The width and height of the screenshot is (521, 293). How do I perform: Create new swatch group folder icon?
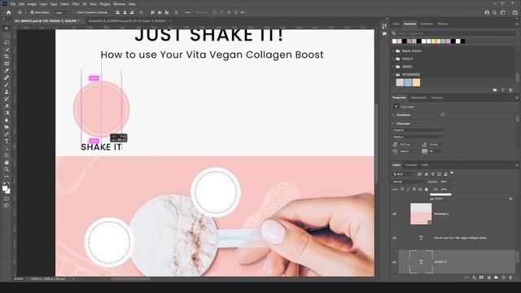pyautogui.click(x=495, y=90)
